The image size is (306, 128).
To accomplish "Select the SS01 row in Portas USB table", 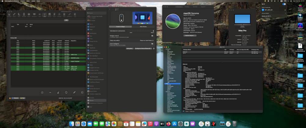I will [48, 43].
